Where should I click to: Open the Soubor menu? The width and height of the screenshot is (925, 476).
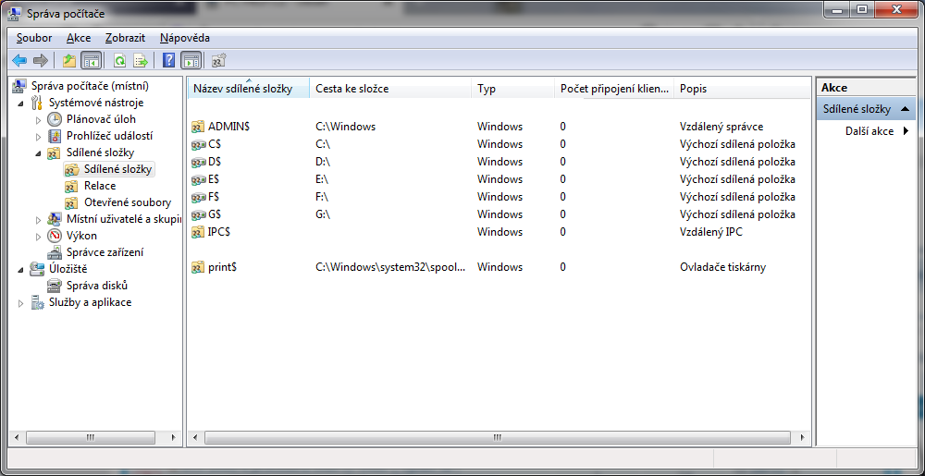click(x=34, y=38)
